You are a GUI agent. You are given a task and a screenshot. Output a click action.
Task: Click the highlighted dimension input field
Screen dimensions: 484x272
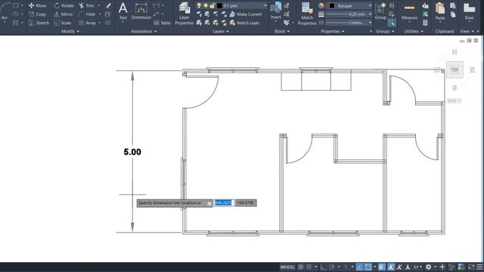click(x=223, y=203)
